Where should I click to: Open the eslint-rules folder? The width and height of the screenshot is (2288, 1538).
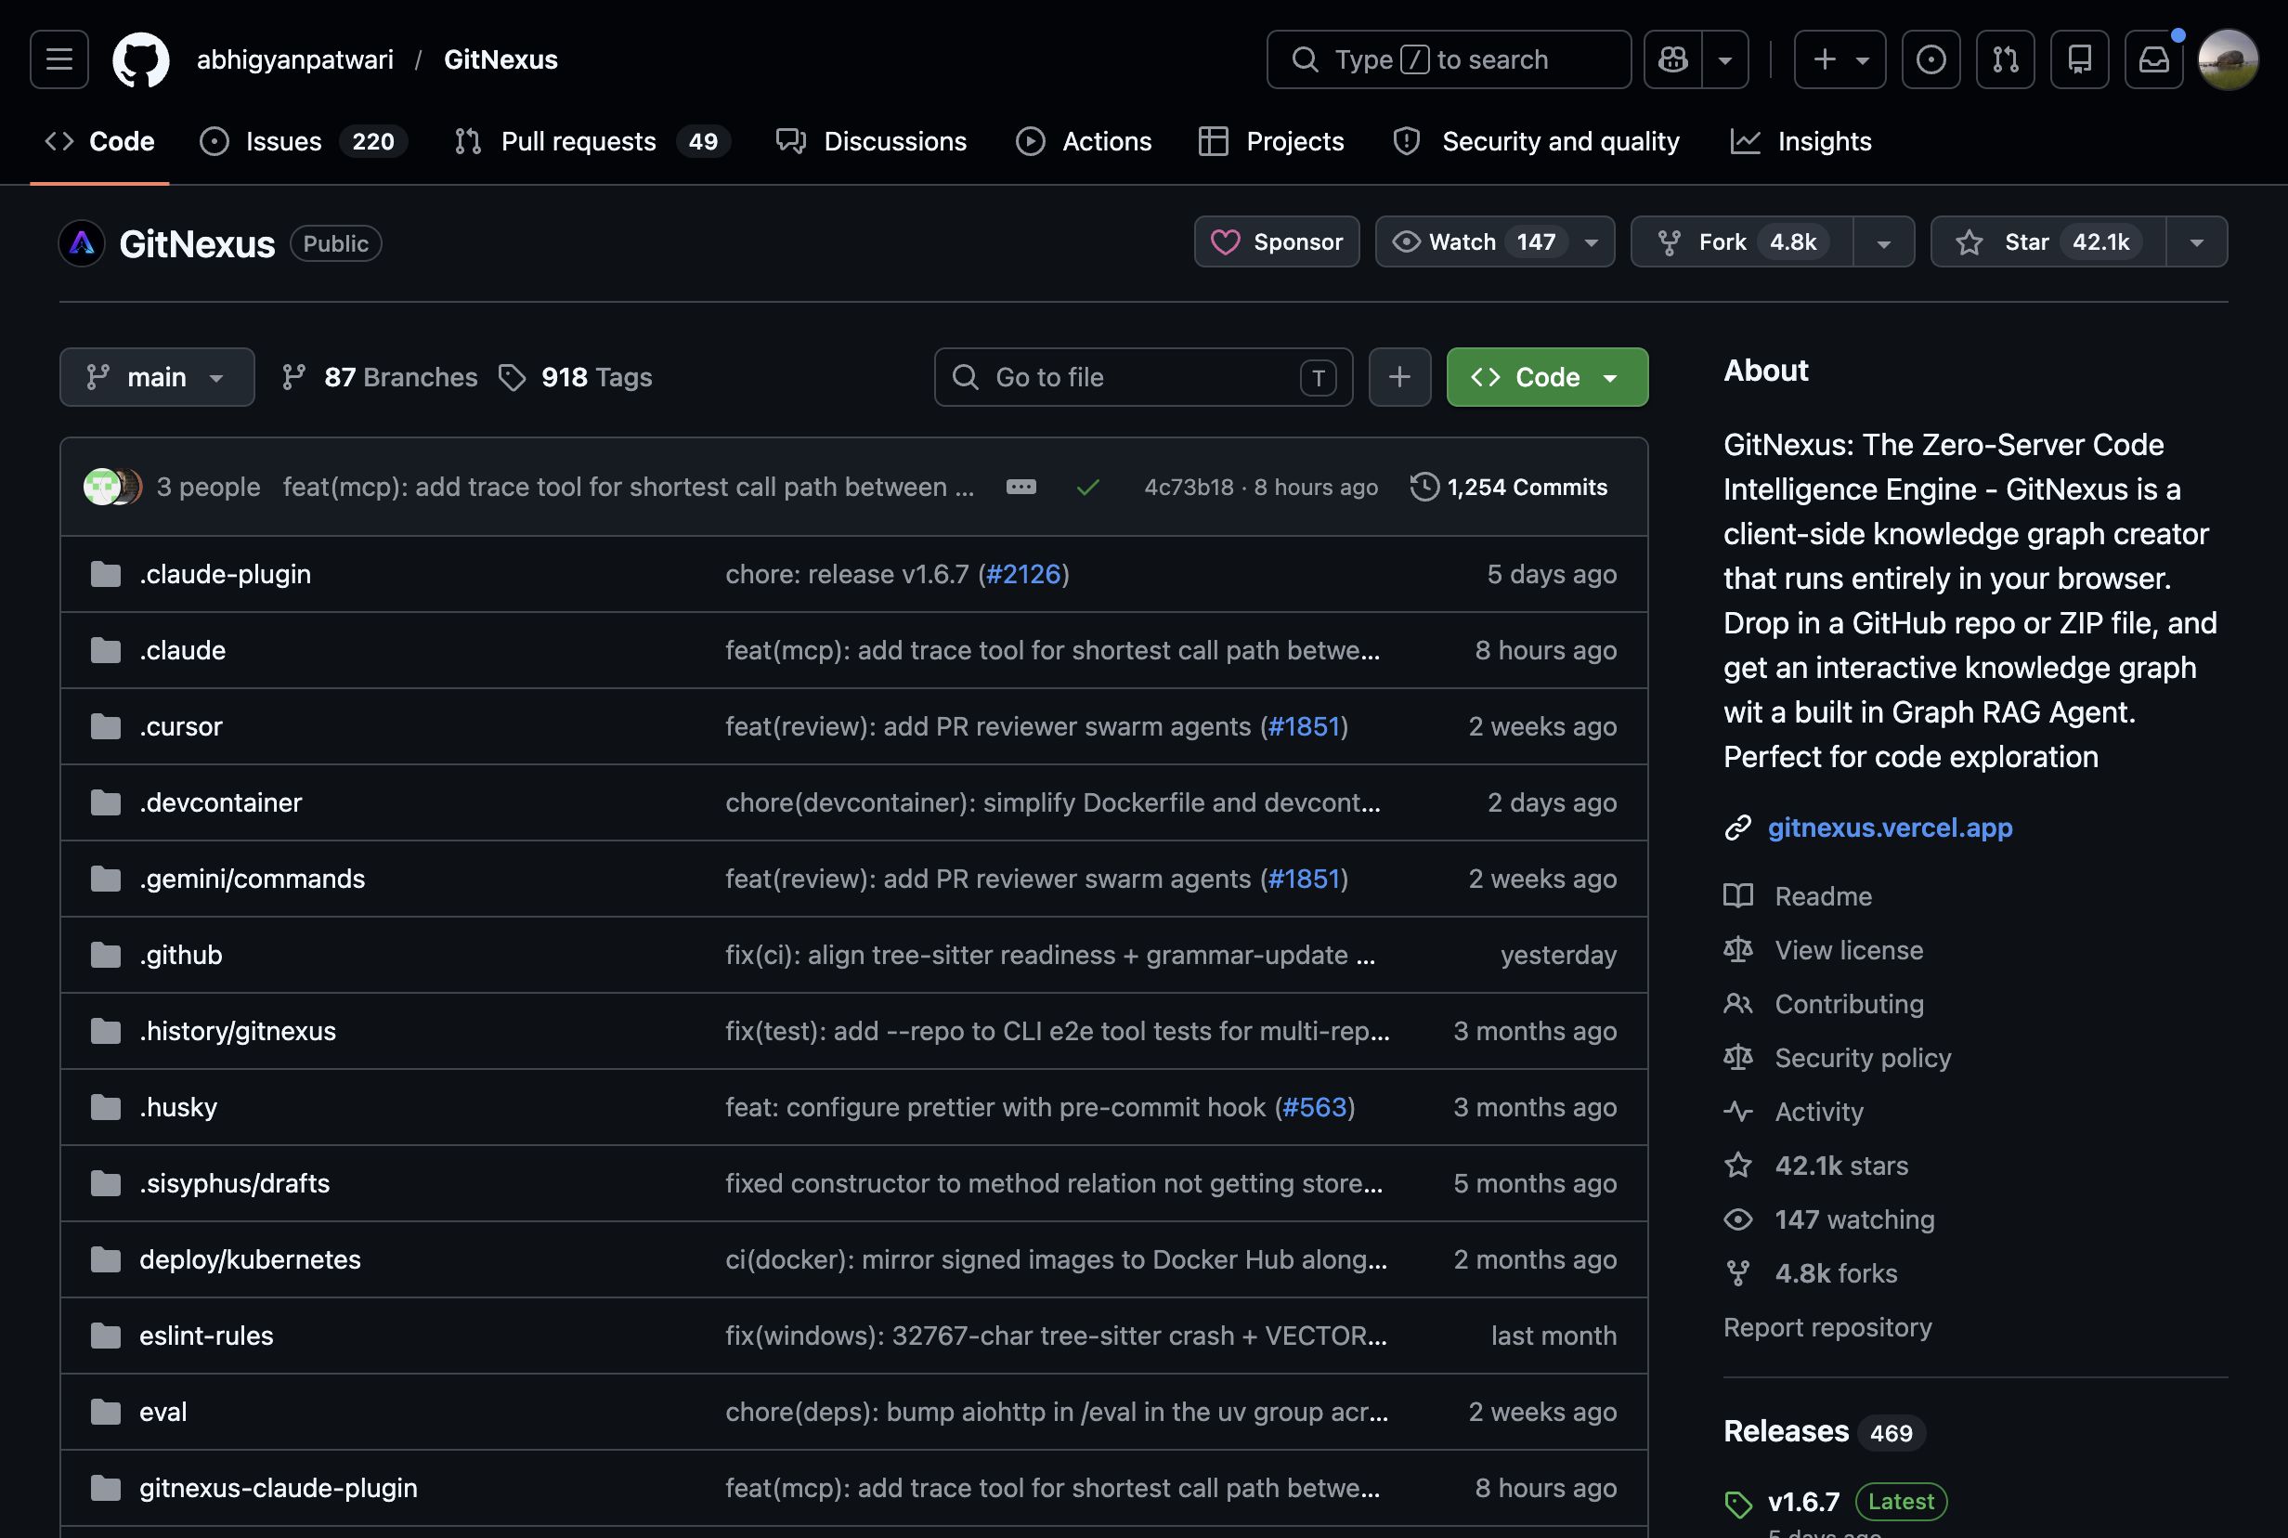(x=207, y=1335)
